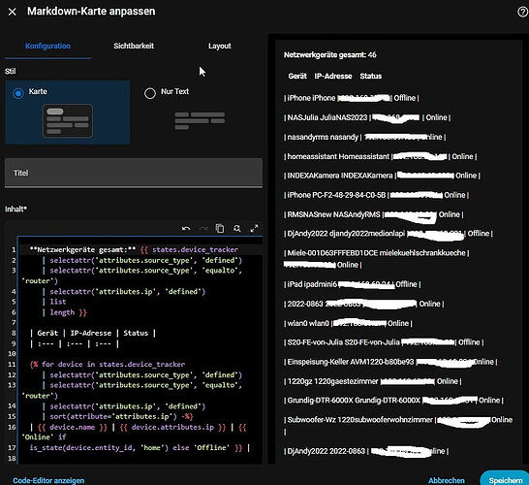Click Abbrechen to cancel editing
The height and width of the screenshot is (485, 529).
tap(447, 480)
